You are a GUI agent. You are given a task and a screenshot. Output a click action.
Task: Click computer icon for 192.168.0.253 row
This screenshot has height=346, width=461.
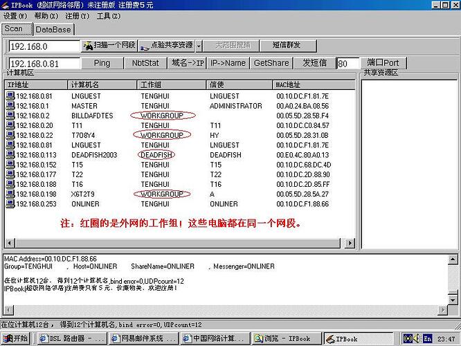pos(10,203)
